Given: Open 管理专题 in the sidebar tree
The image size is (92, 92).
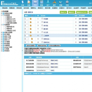Looking at the screenshot, I should click(9, 29).
